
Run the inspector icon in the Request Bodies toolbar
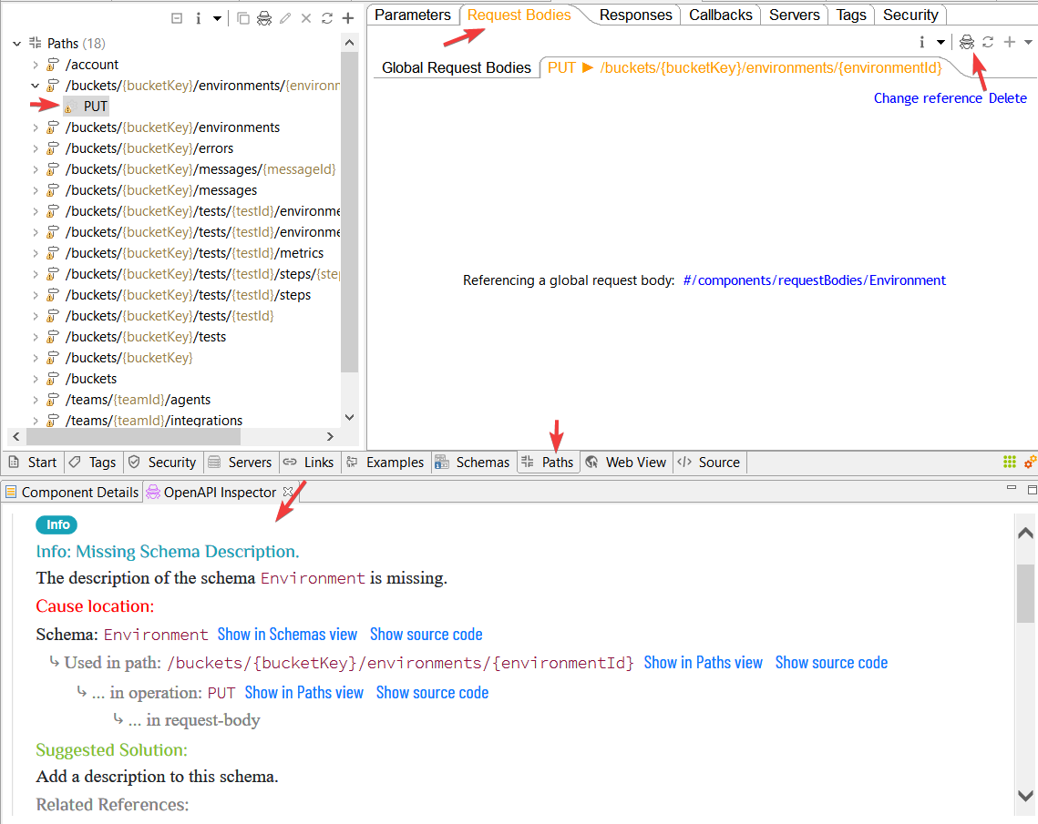[x=967, y=42]
